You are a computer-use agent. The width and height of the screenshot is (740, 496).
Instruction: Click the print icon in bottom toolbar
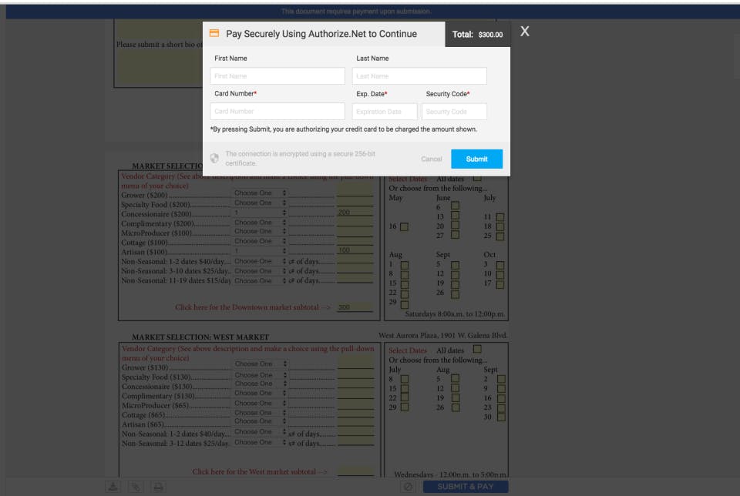[x=158, y=487]
